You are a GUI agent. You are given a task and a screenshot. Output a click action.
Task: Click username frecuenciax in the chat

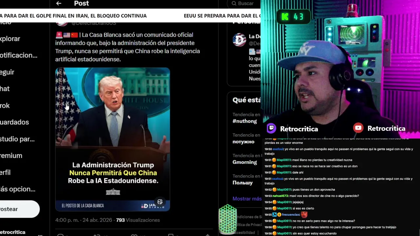(x=291, y=215)
